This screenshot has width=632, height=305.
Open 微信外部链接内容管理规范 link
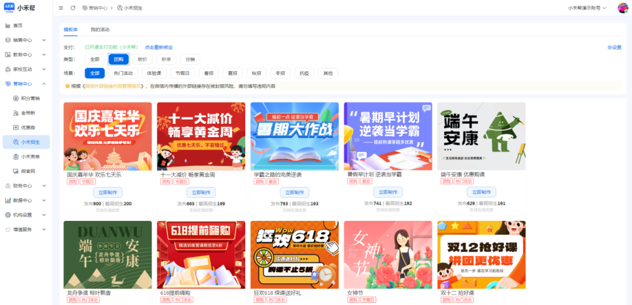[x=113, y=86]
